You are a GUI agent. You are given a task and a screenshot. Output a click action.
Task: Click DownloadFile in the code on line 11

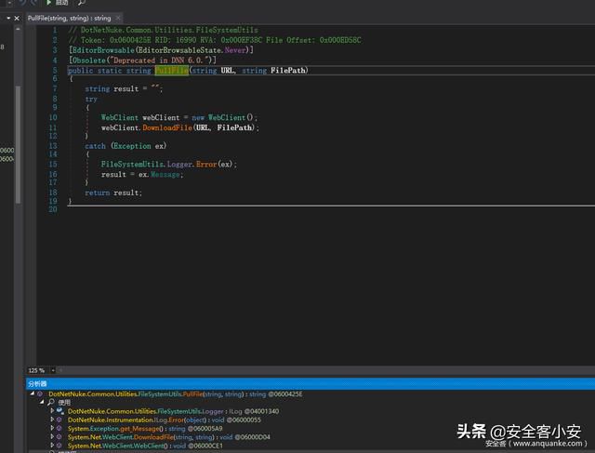click(167, 127)
